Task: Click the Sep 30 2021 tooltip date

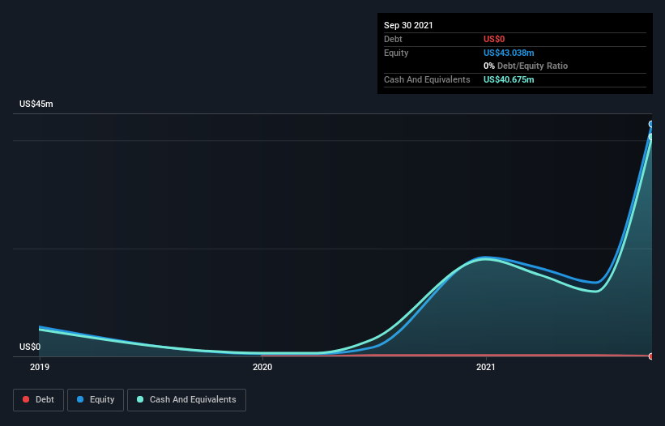Action: (408, 25)
